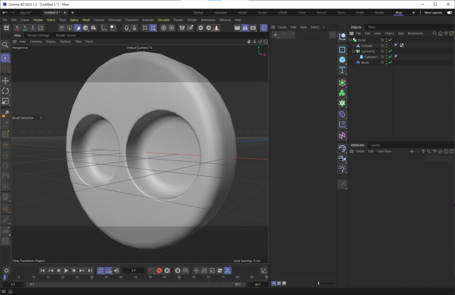
Task: Collapse the Boole hierarchy in Objects panel
Action: click(351, 40)
